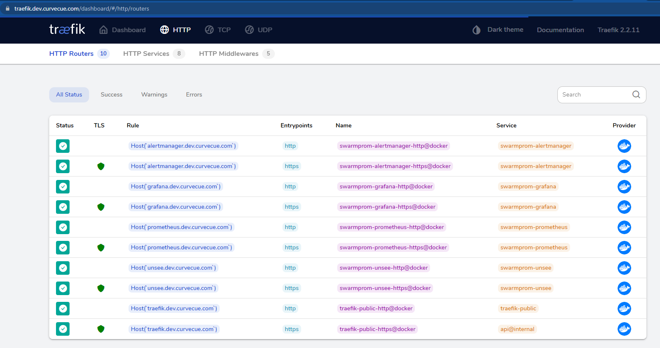Viewport: 660px width, 348px height.
Task: Open the UDP section
Action: click(x=258, y=30)
